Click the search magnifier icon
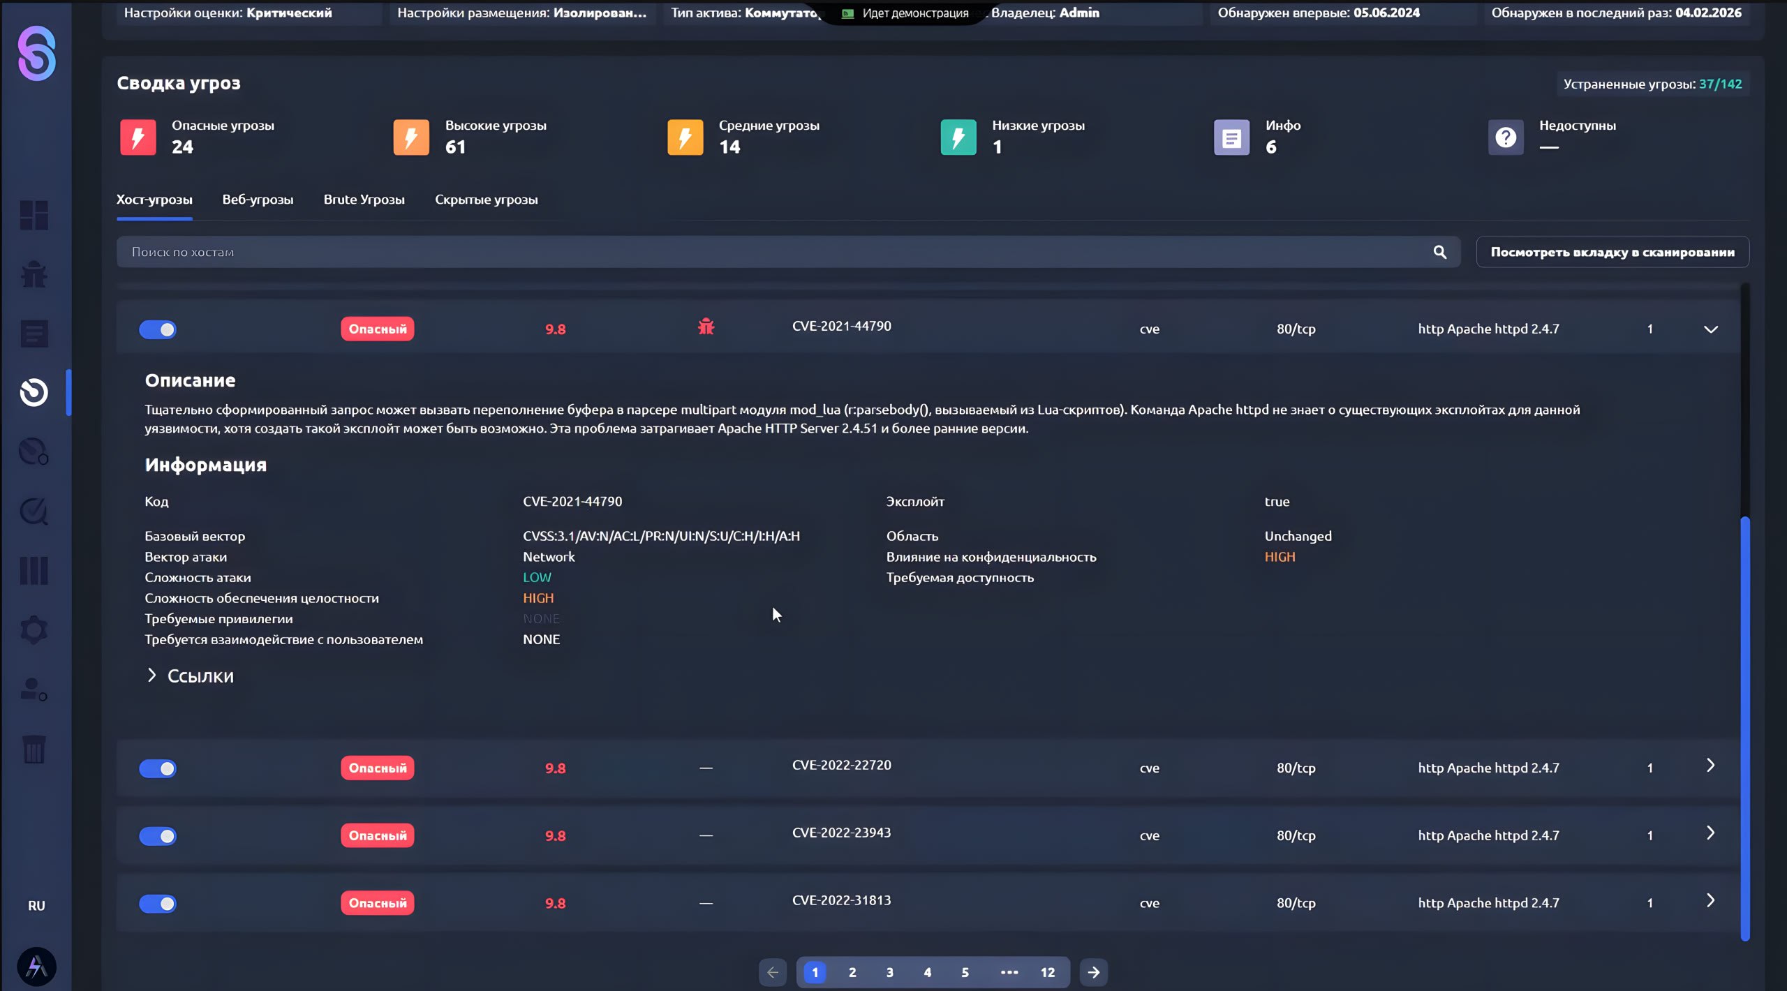 (1439, 252)
